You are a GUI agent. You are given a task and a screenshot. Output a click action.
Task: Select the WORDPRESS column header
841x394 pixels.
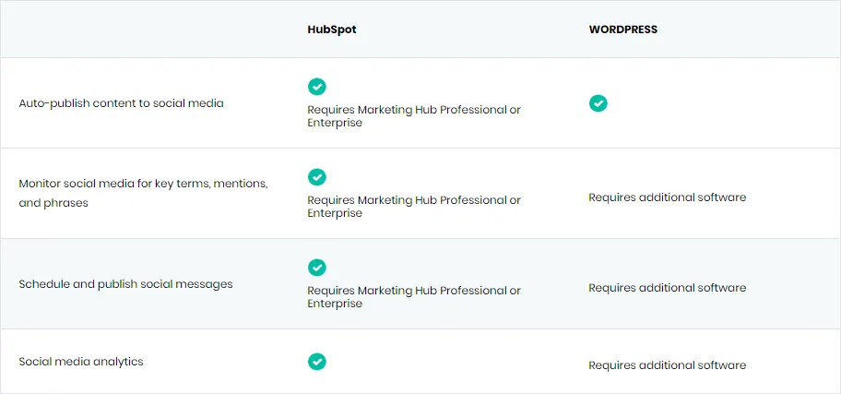[x=622, y=30]
